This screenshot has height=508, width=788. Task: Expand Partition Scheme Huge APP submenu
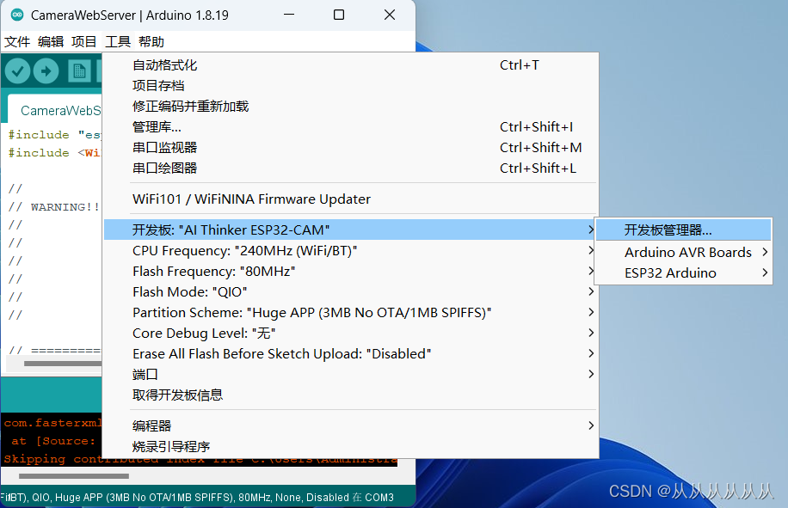tap(351, 312)
